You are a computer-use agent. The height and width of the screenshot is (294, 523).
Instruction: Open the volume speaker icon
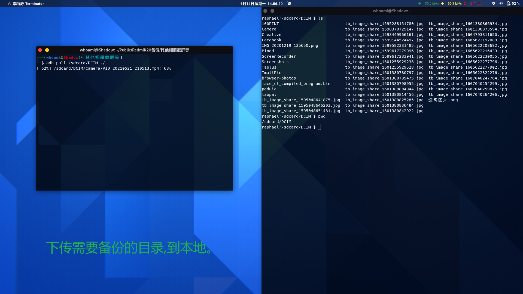(501, 4)
